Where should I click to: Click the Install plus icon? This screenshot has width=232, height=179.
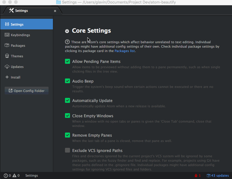click(7, 77)
